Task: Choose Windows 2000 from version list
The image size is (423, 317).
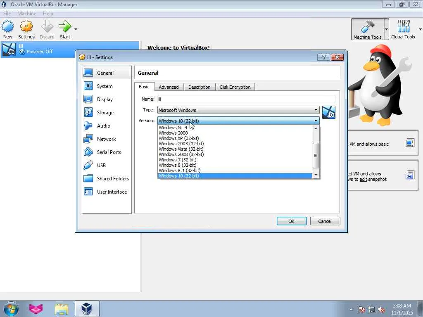Action: pos(235,133)
